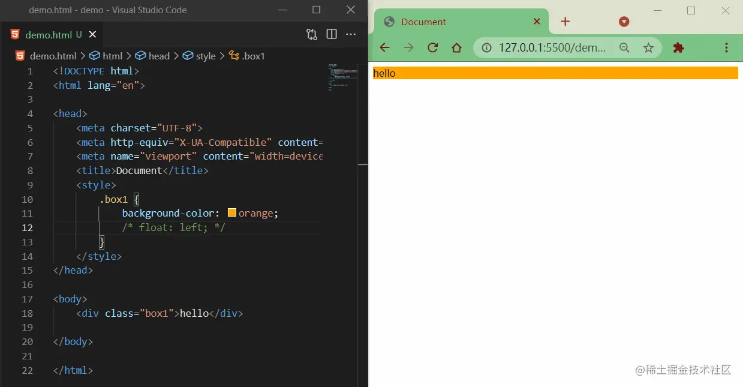This screenshot has height=387, width=743.
Task: Split the editor to the right
Action: [332, 34]
